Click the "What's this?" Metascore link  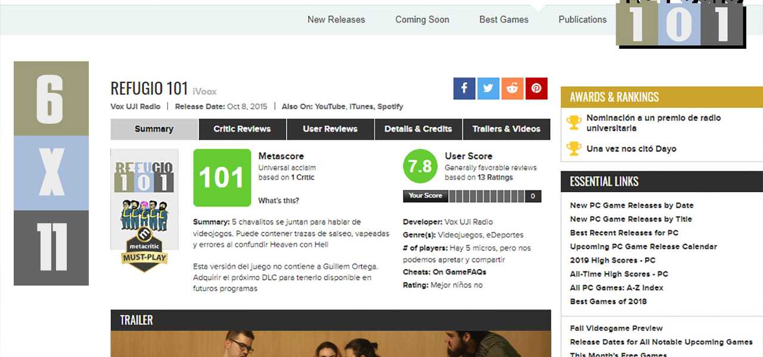278,201
